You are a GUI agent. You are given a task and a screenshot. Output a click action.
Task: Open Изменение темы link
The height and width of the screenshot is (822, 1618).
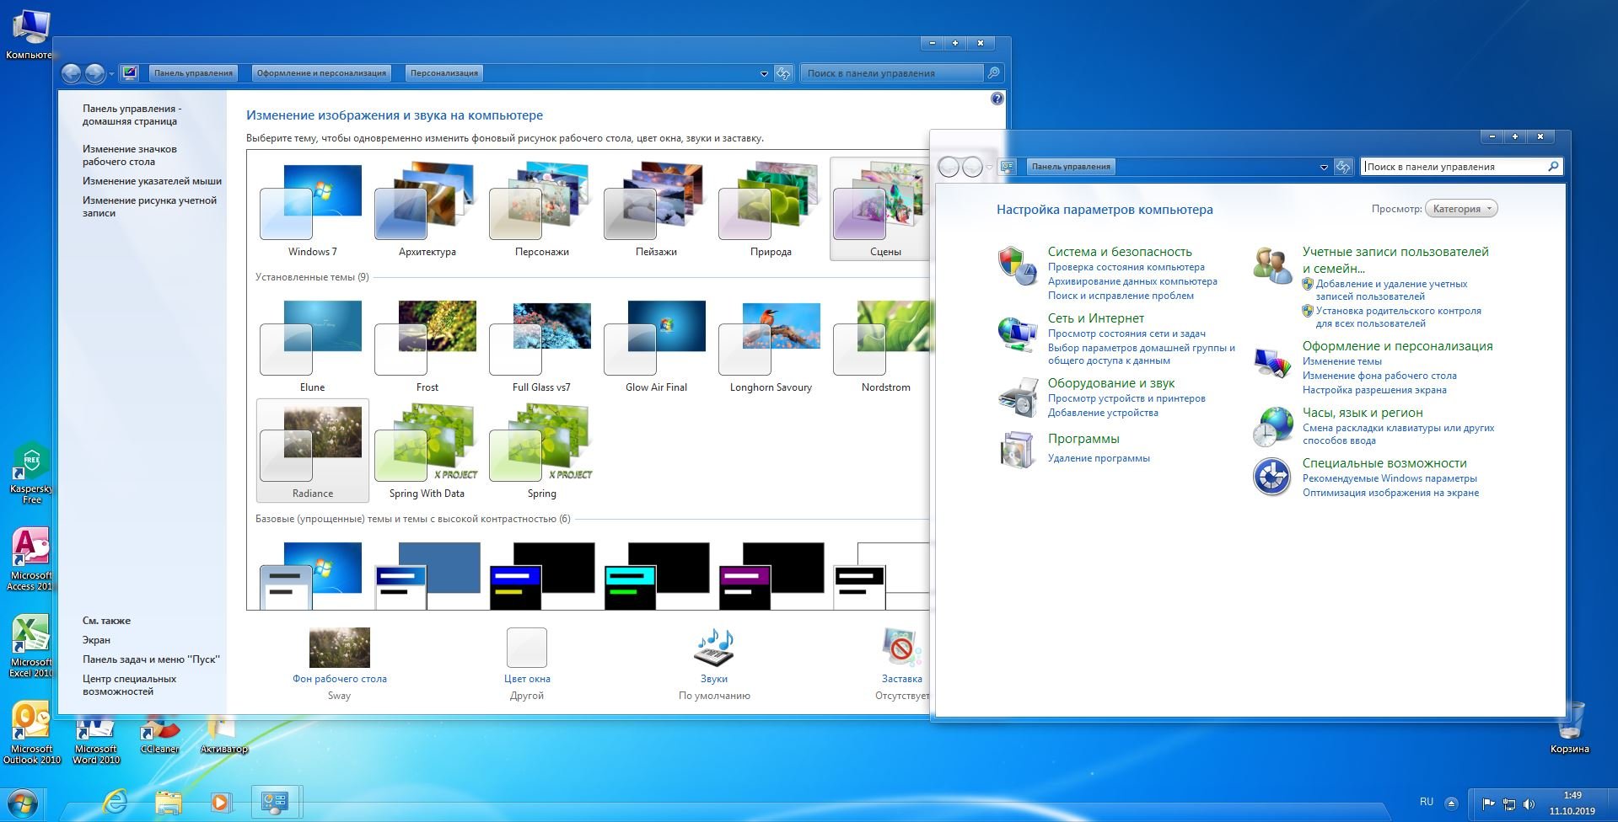pyautogui.click(x=1342, y=361)
